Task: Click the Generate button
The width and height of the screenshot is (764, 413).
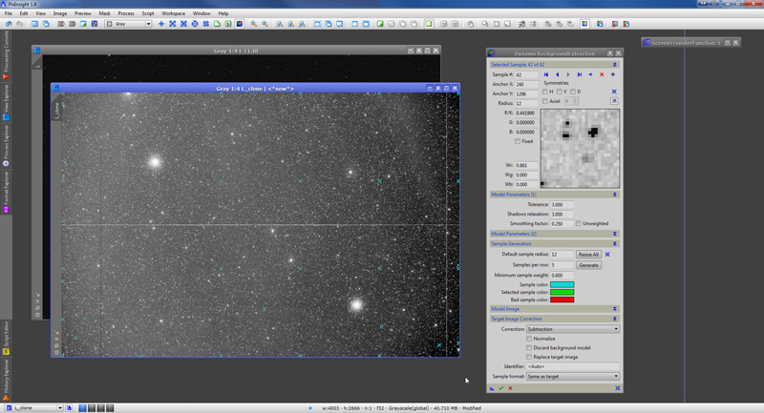Action: coord(588,265)
